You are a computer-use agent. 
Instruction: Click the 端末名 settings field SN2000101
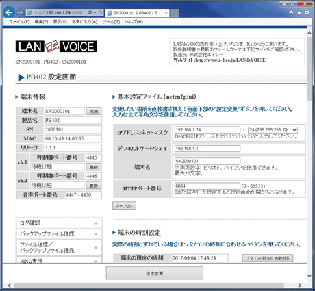(207, 161)
